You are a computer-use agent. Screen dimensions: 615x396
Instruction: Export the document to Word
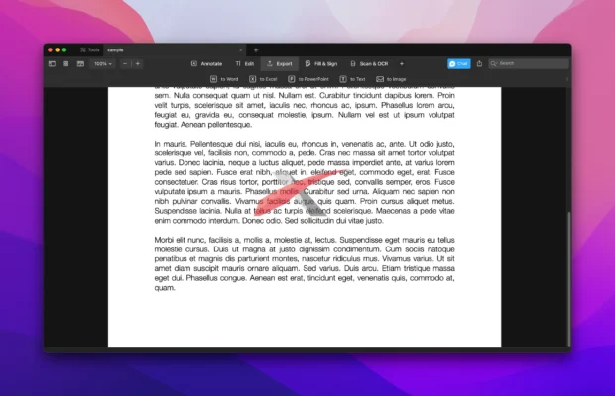coord(224,79)
